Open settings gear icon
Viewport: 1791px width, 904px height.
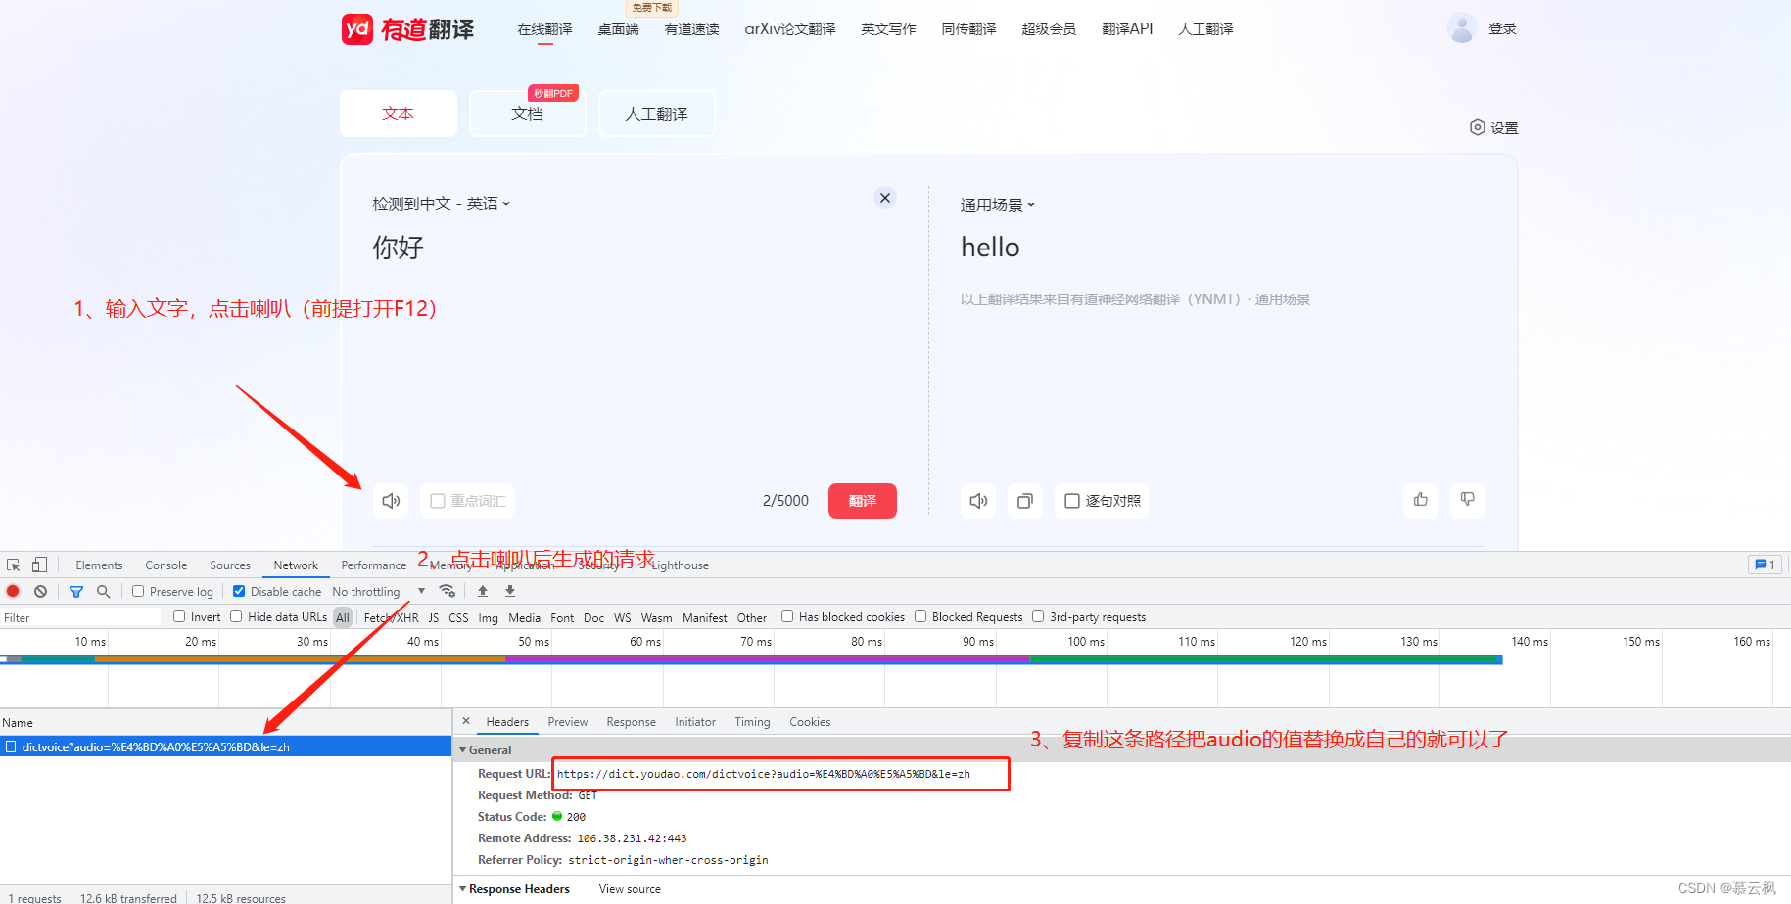coord(1478,127)
